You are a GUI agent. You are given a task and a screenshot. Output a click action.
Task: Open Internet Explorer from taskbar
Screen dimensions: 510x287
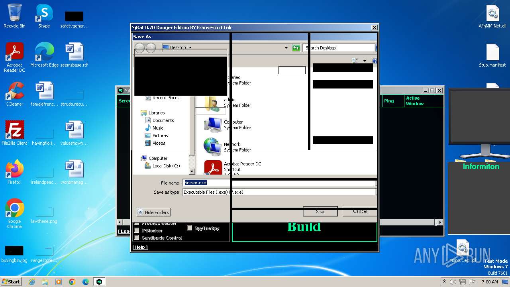pyautogui.click(x=31, y=282)
